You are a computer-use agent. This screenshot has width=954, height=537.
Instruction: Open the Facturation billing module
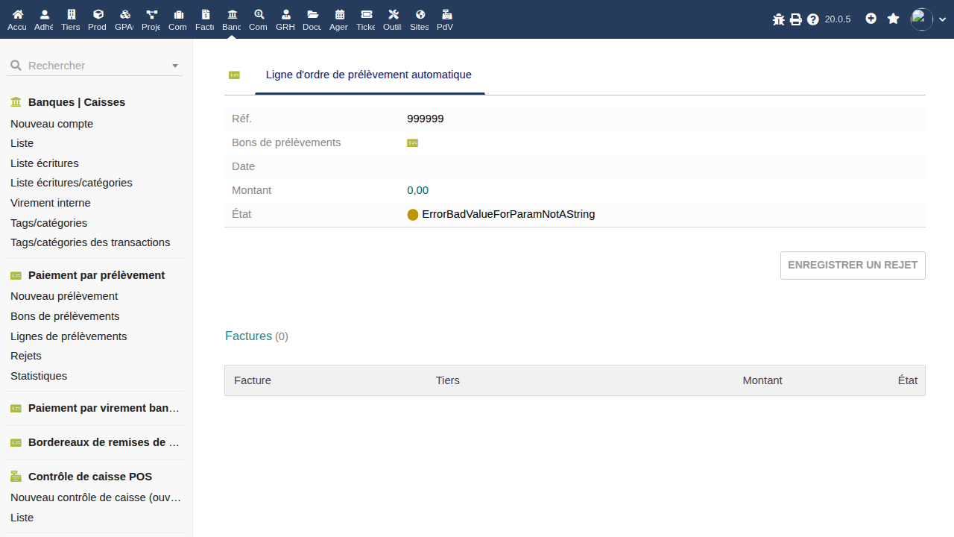click(x=205, y=19)
